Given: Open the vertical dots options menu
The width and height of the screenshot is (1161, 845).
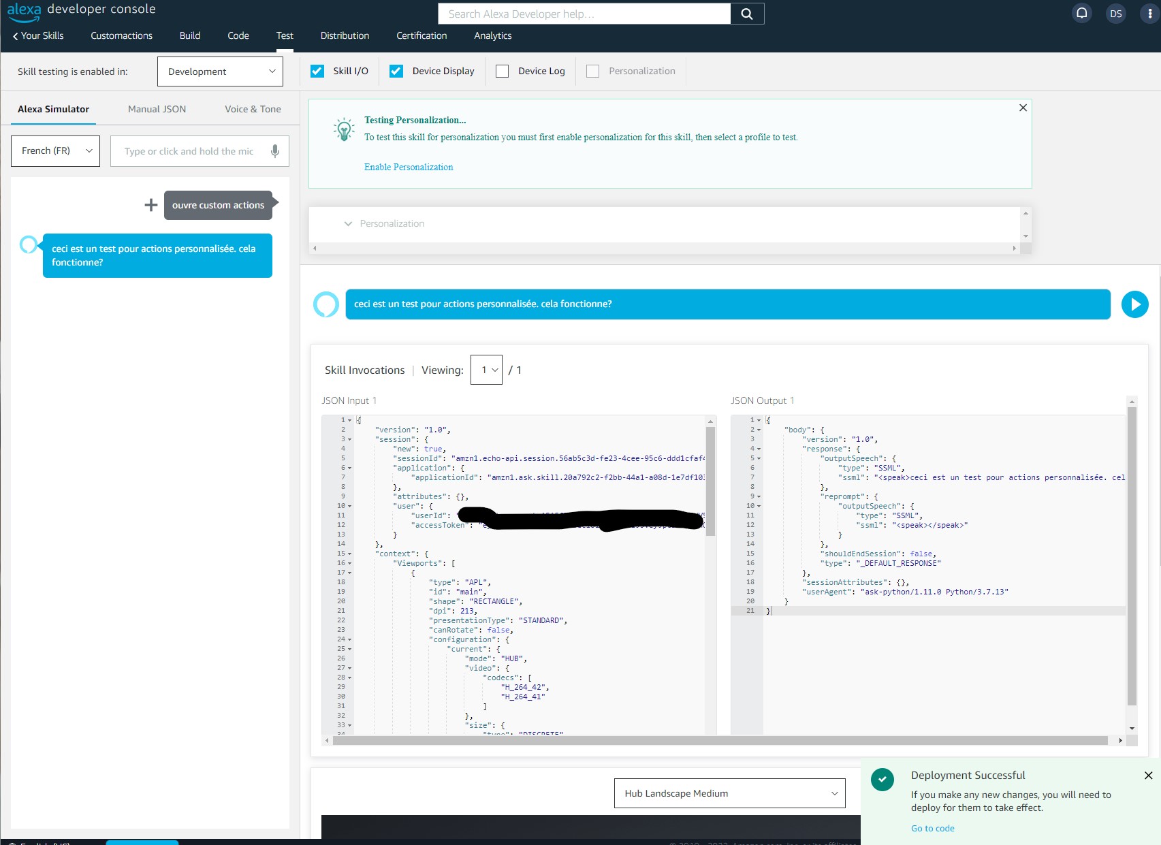Looking at the screenshot, I should [x=1150, y=14].
